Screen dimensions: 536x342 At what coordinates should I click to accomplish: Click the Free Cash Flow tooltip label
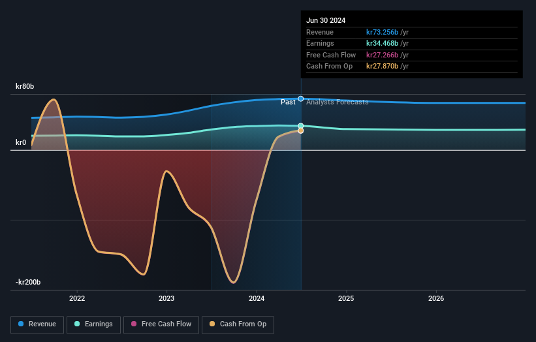tap(331, 55)
